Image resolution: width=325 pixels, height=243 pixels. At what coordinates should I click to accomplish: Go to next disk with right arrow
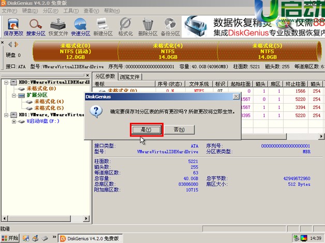pyautogui.click(x=17, y=44)
